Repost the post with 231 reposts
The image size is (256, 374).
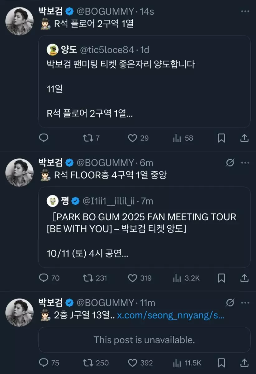point(88,278)
